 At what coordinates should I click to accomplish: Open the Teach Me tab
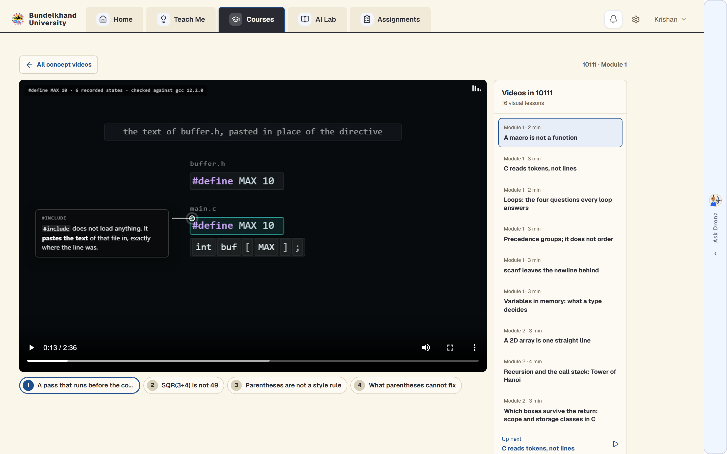tap(181, 19)
